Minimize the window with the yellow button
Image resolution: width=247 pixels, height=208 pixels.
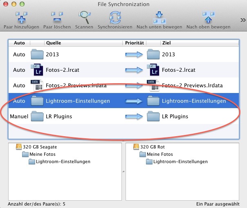14,4
